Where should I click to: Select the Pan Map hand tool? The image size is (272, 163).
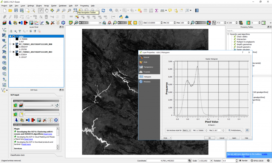(47, 10)
